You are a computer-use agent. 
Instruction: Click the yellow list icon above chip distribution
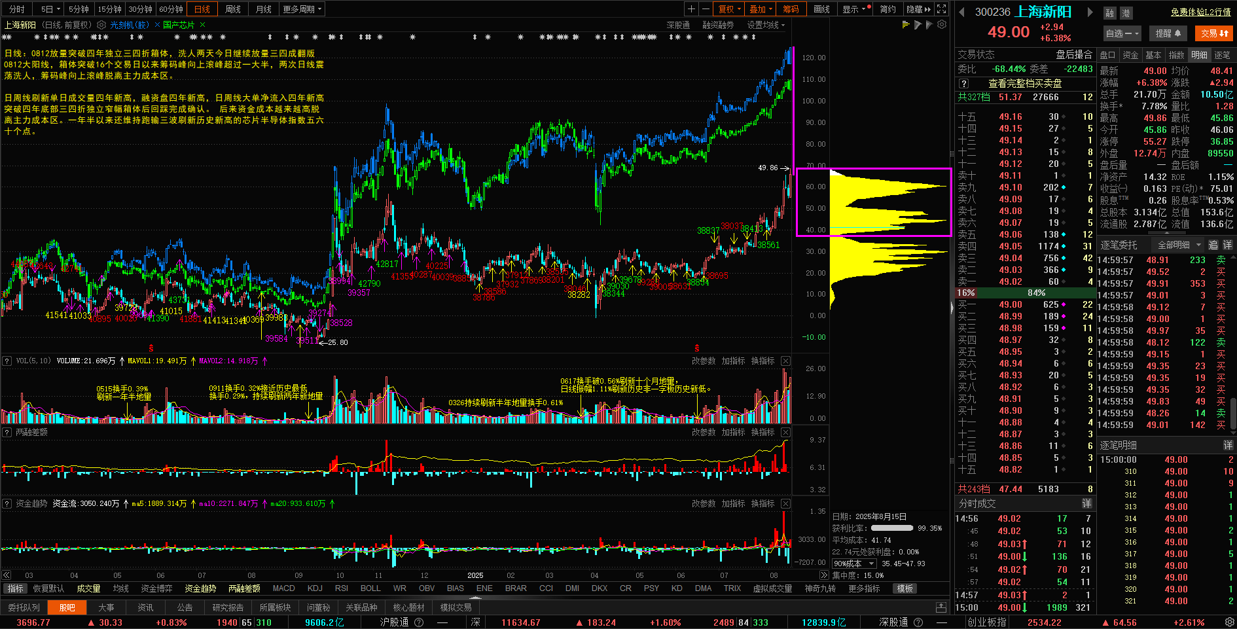click(906, 25)
